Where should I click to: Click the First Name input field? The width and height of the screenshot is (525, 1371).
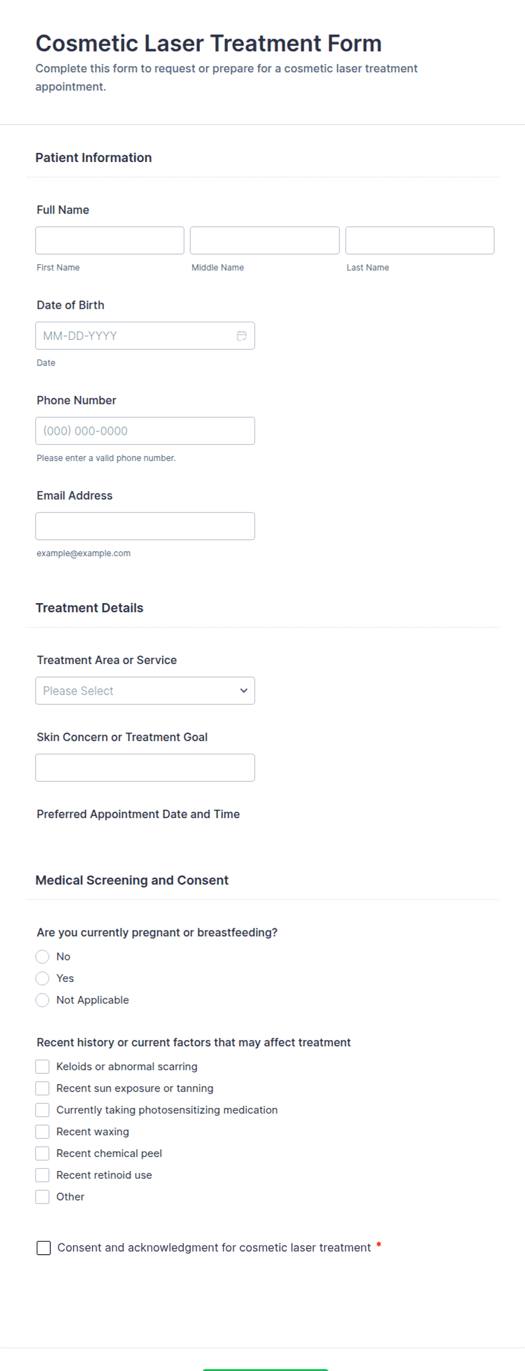click(109, 240)
